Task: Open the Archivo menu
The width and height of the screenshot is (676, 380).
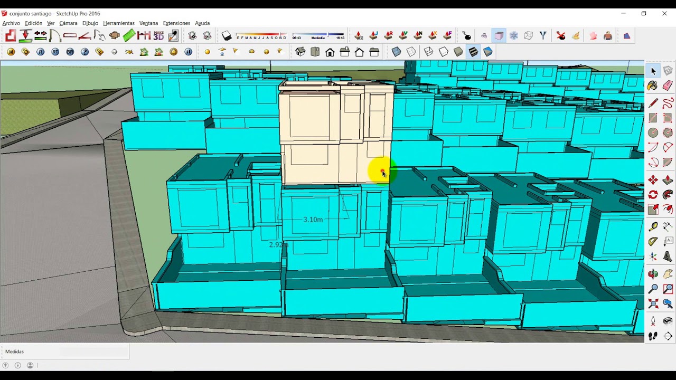Action: 11,23
